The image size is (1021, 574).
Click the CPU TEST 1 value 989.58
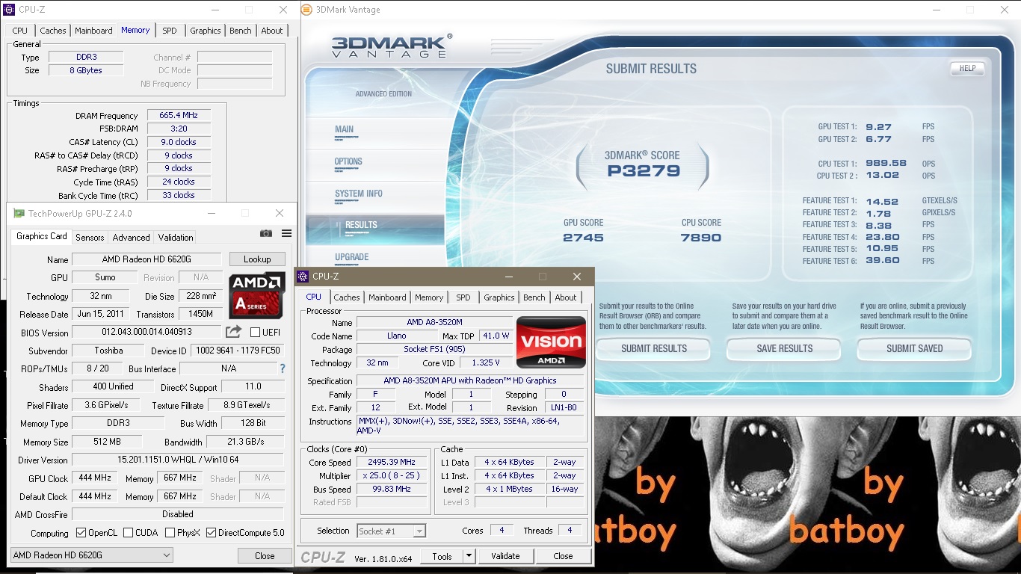click(x=886, y=163)
